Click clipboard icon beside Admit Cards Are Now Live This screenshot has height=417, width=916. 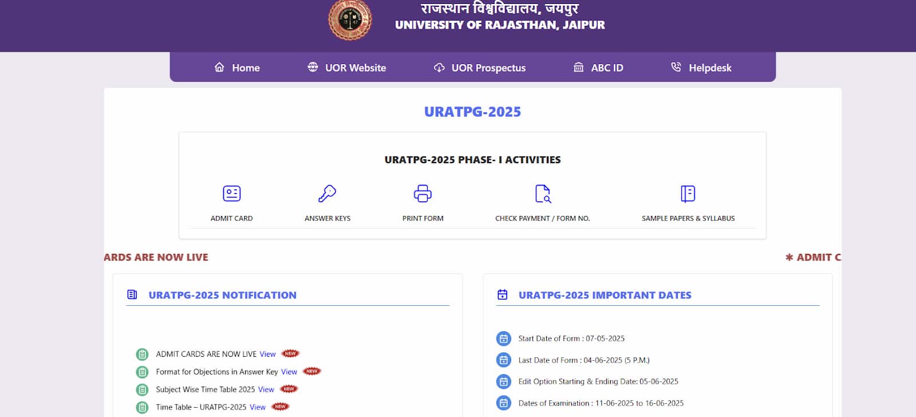point(142,355)
